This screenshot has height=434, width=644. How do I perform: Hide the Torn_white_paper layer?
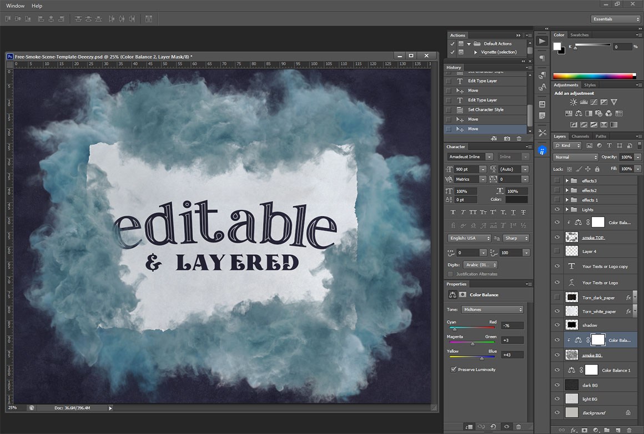click(x=557, y=311)
